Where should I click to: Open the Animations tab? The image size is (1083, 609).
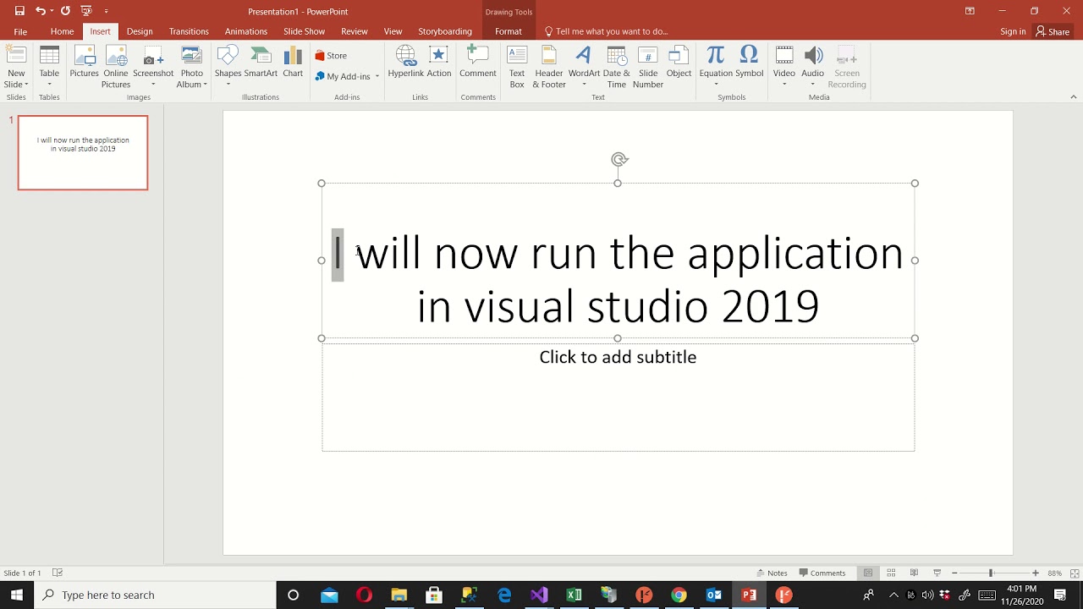pos(246,31)
